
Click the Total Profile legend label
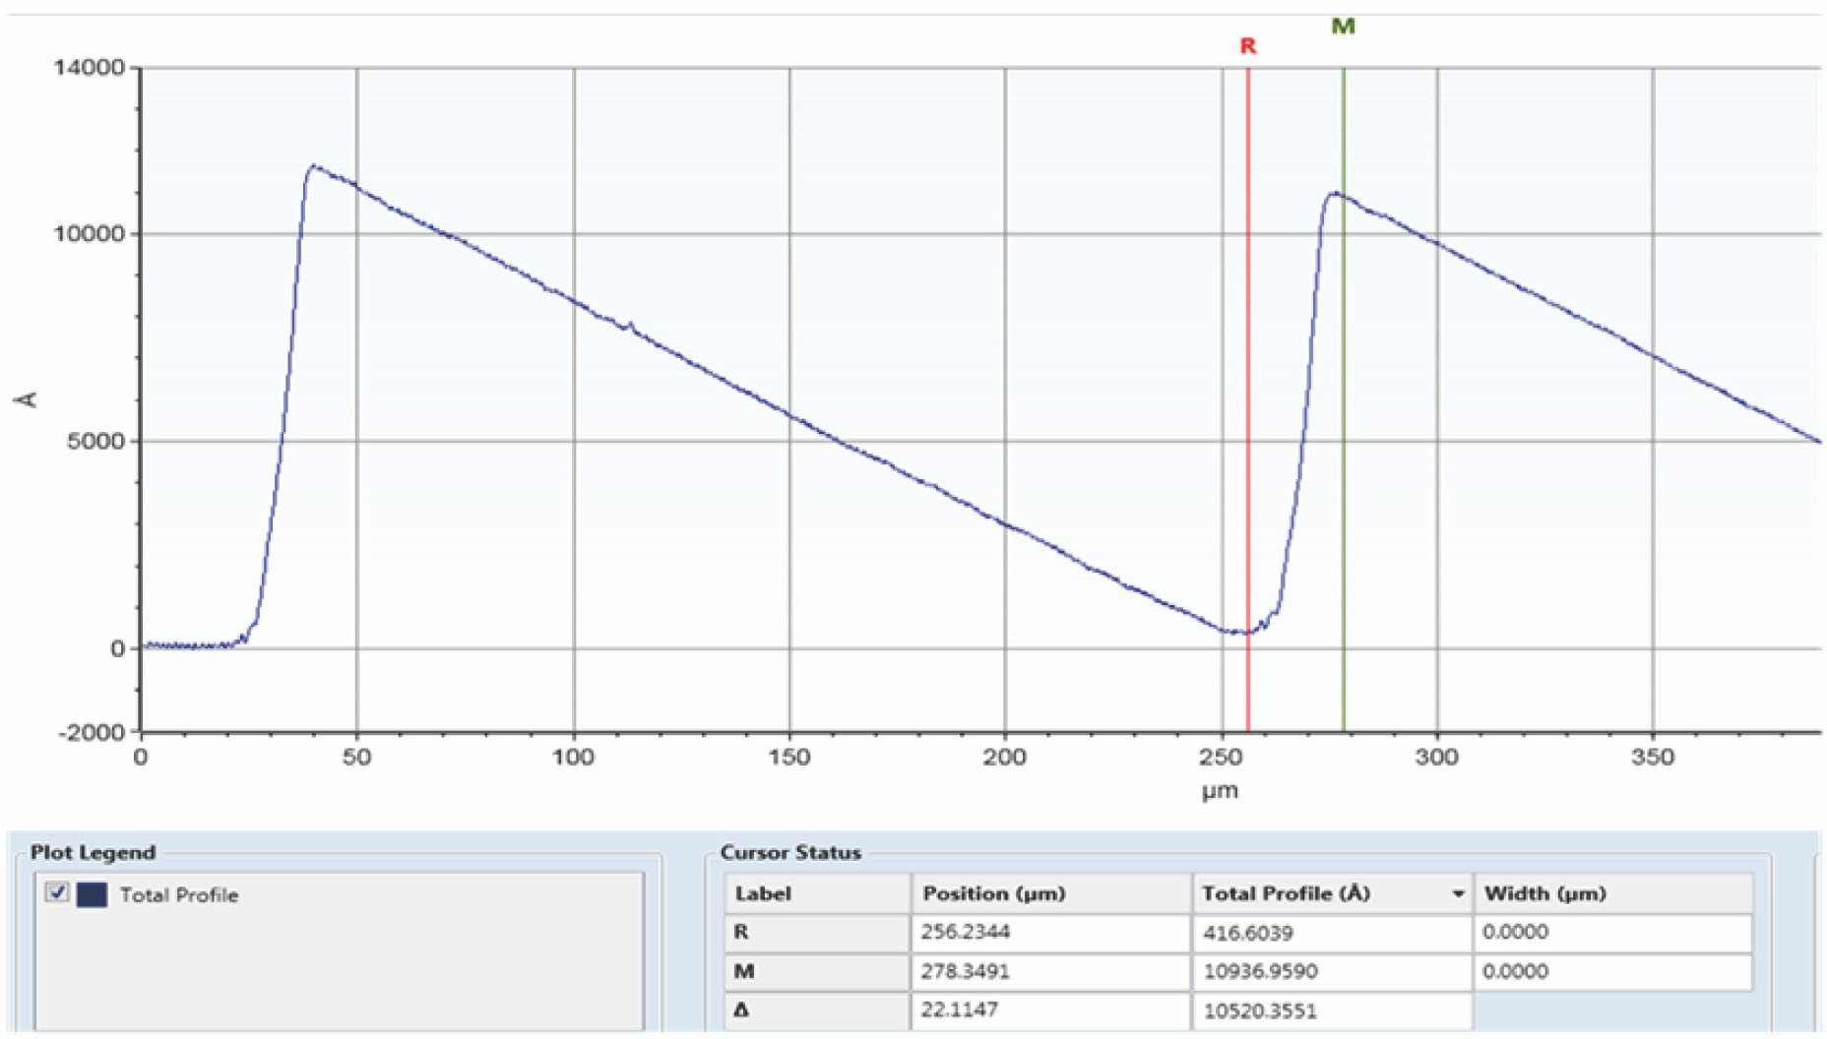[178, 895]
